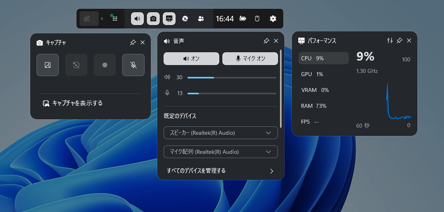
Task: Click the 既定のデバイス heading
Action: click(180, 116)
